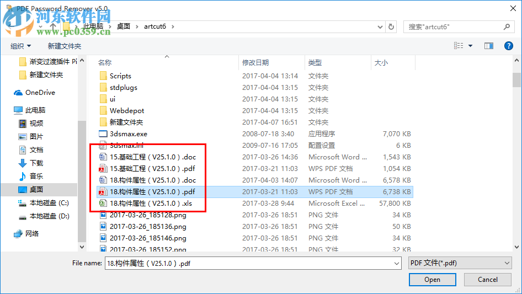Open PDF 文件(*.pdf) file type dropdown
This screenshot has height=294, width=522.
pyautogui.click(x=460, y=263)
